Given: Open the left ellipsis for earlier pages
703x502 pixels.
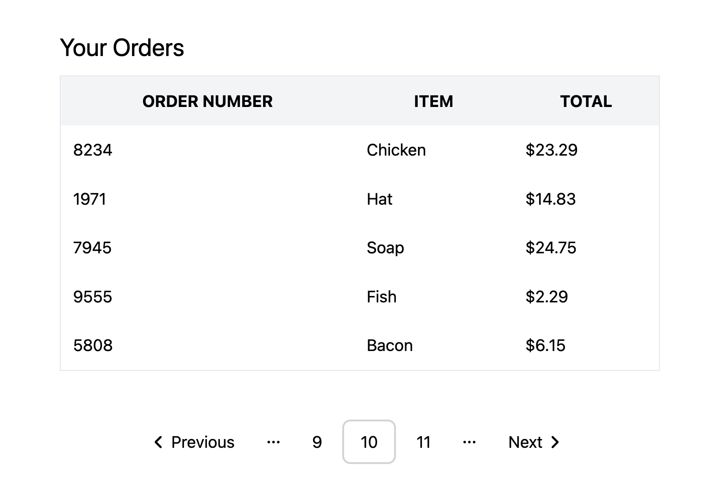Looking at the screenshot, I should (x=274, y=442).
